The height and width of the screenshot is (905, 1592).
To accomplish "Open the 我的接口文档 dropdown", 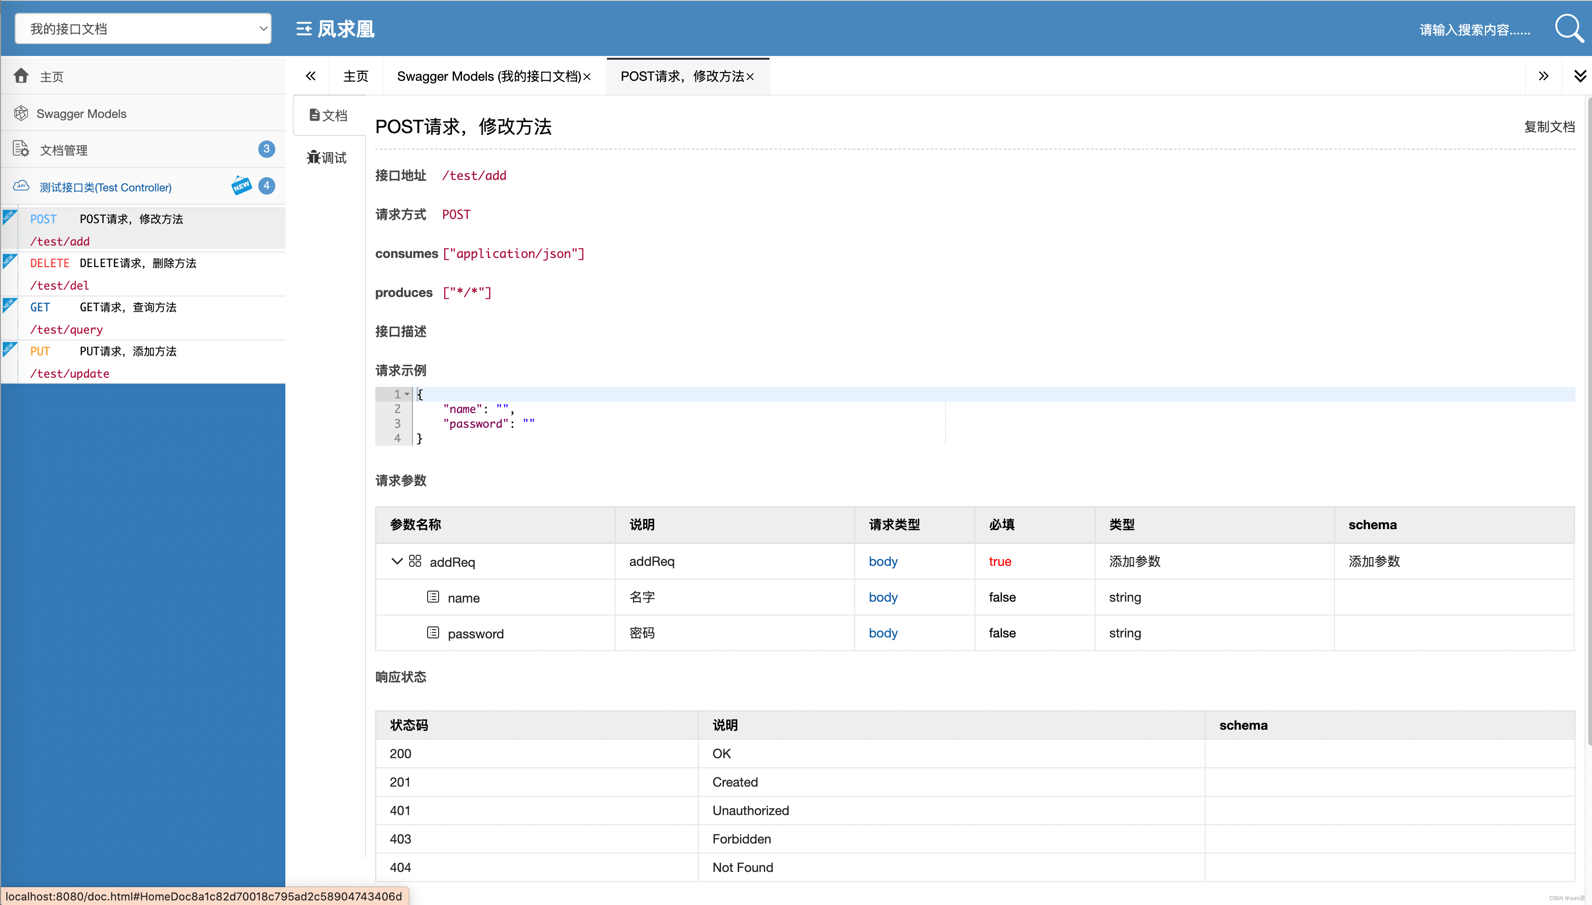I will 143,28.
